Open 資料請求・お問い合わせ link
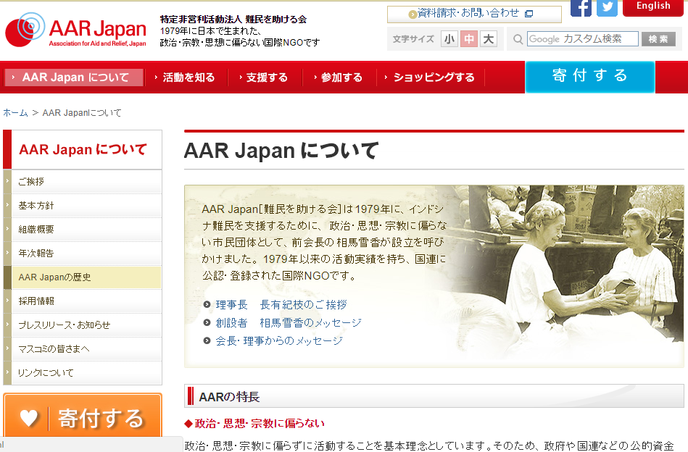Screen dimensions: 688x452 click(x=474, y=14)
